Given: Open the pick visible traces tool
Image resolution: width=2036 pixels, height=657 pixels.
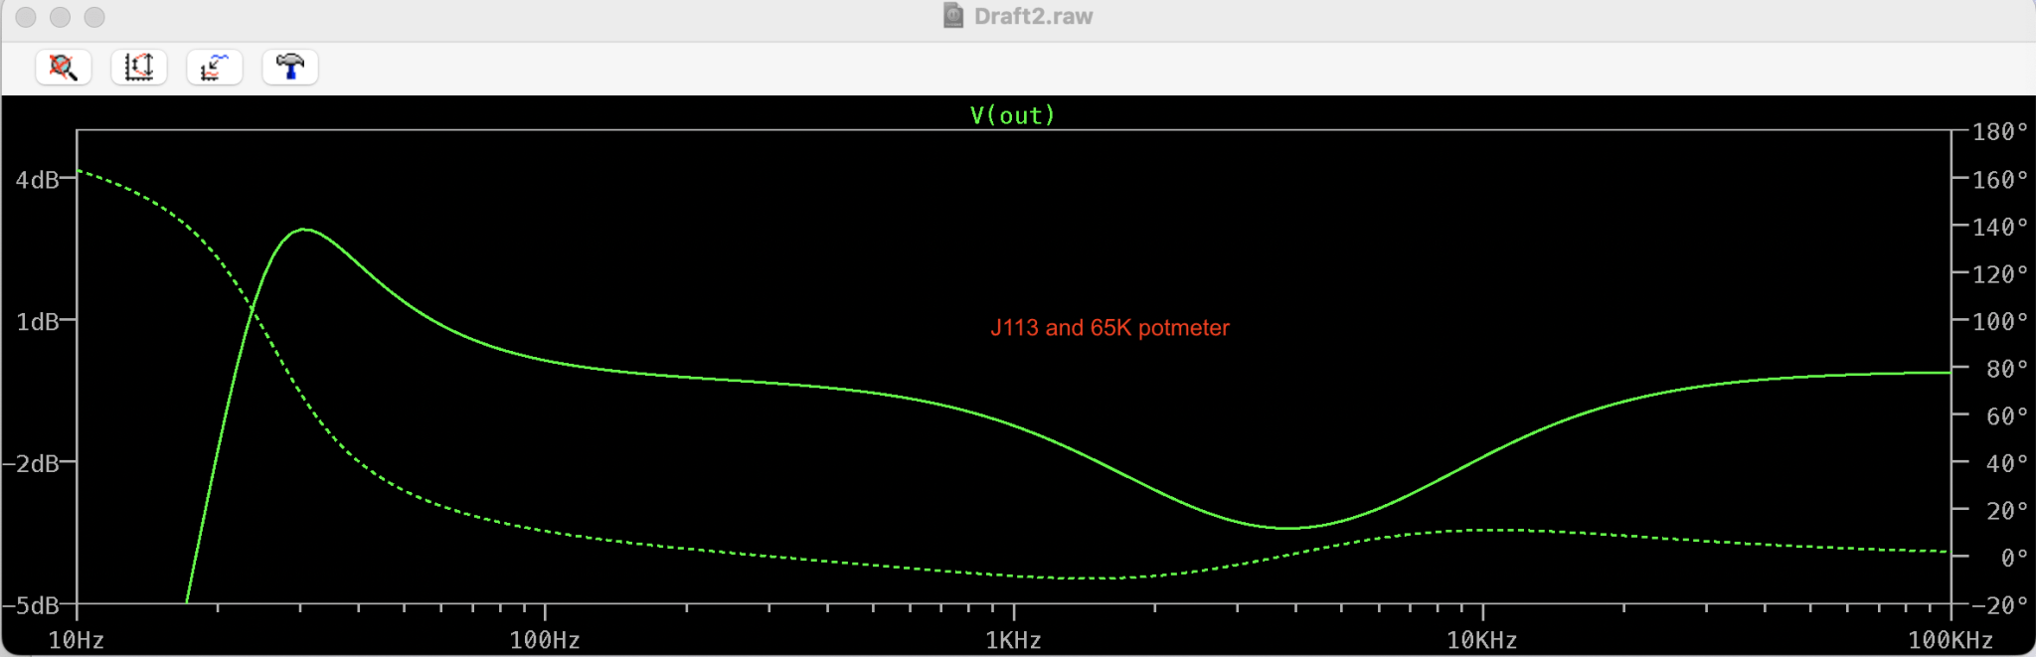Looking at the screenshot, I should point(215,67).
